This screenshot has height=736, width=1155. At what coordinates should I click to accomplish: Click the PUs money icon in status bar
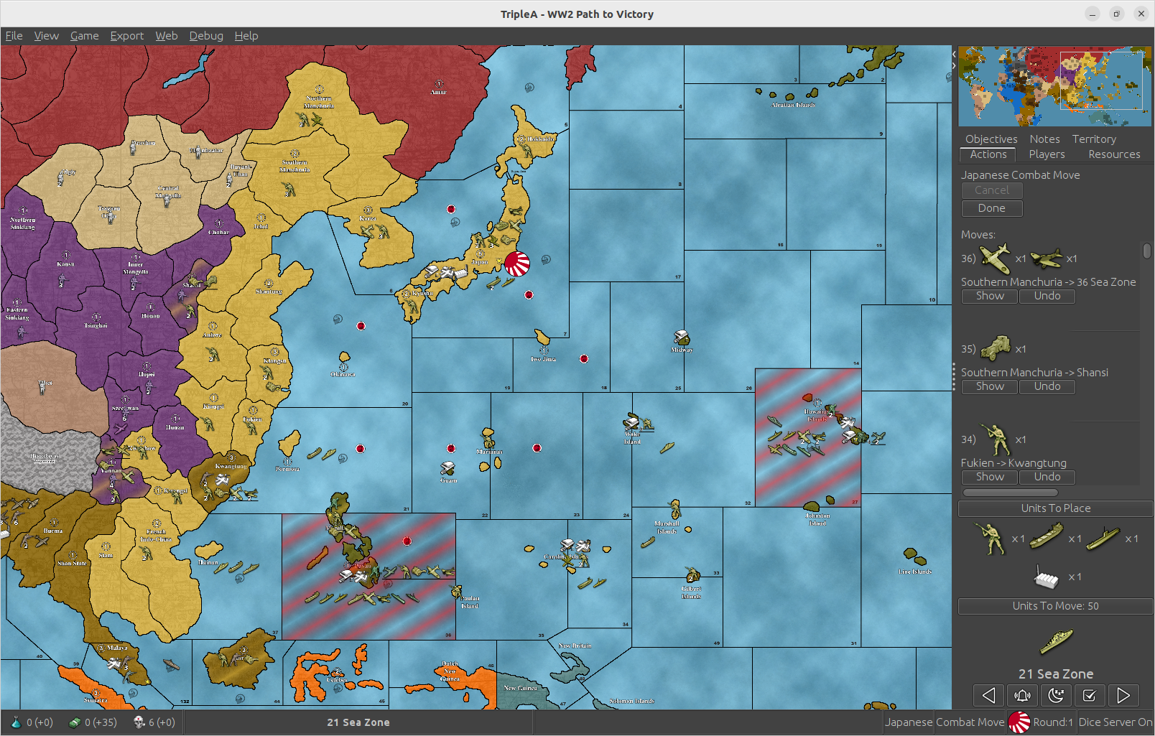tap(75, 722)
